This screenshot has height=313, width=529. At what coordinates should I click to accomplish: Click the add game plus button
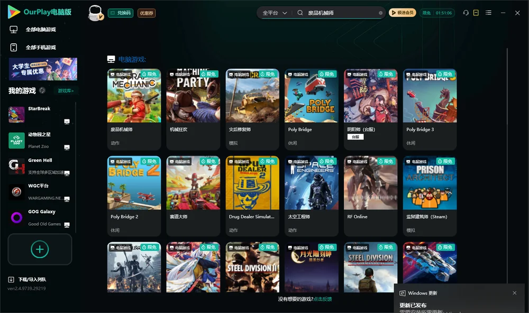(40, 249)
